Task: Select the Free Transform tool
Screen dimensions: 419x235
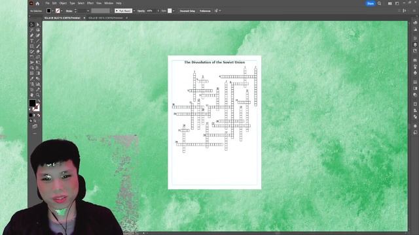Action: (x=38, y=62)
